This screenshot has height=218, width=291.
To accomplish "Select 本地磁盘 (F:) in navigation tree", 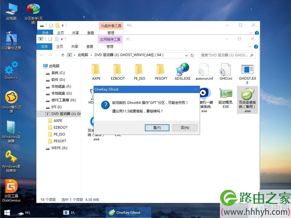I will 58,87.
